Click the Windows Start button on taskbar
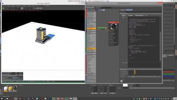The image size is (177, 100). click(2, 99)
